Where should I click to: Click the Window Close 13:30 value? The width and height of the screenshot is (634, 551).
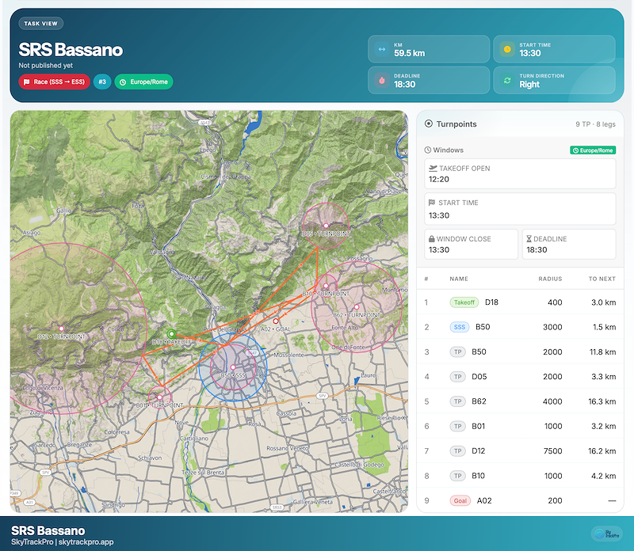[439, 249]
